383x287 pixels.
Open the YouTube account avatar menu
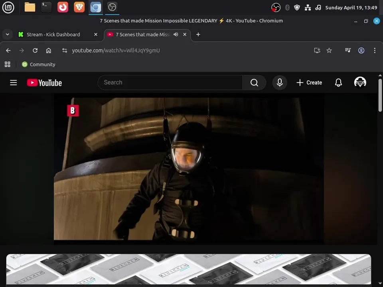pos(360,82)
